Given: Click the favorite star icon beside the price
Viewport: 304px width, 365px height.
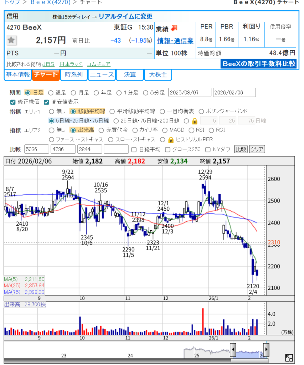Looking at the screenshot, I should [x=11, y=40].
